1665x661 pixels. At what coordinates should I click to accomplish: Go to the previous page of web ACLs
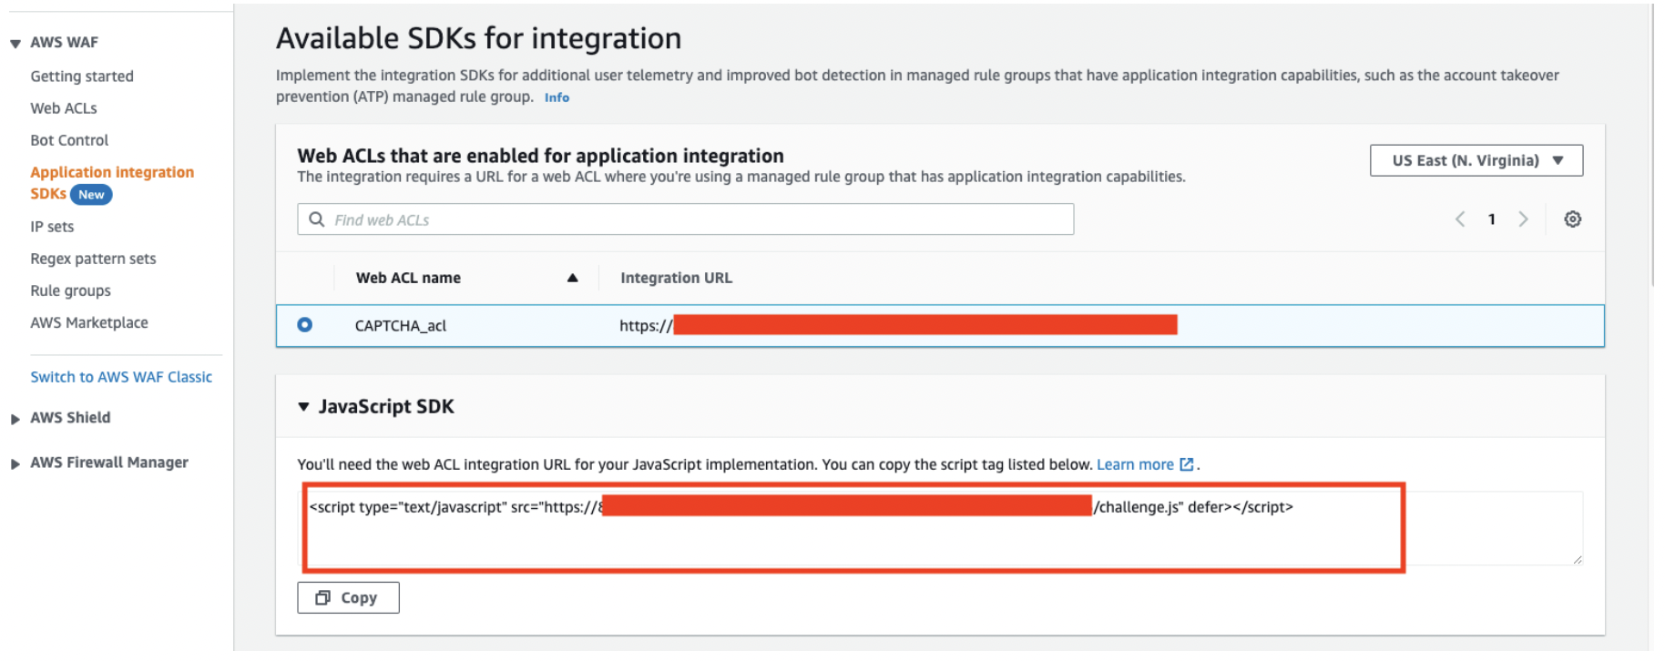pos(1460,219)
